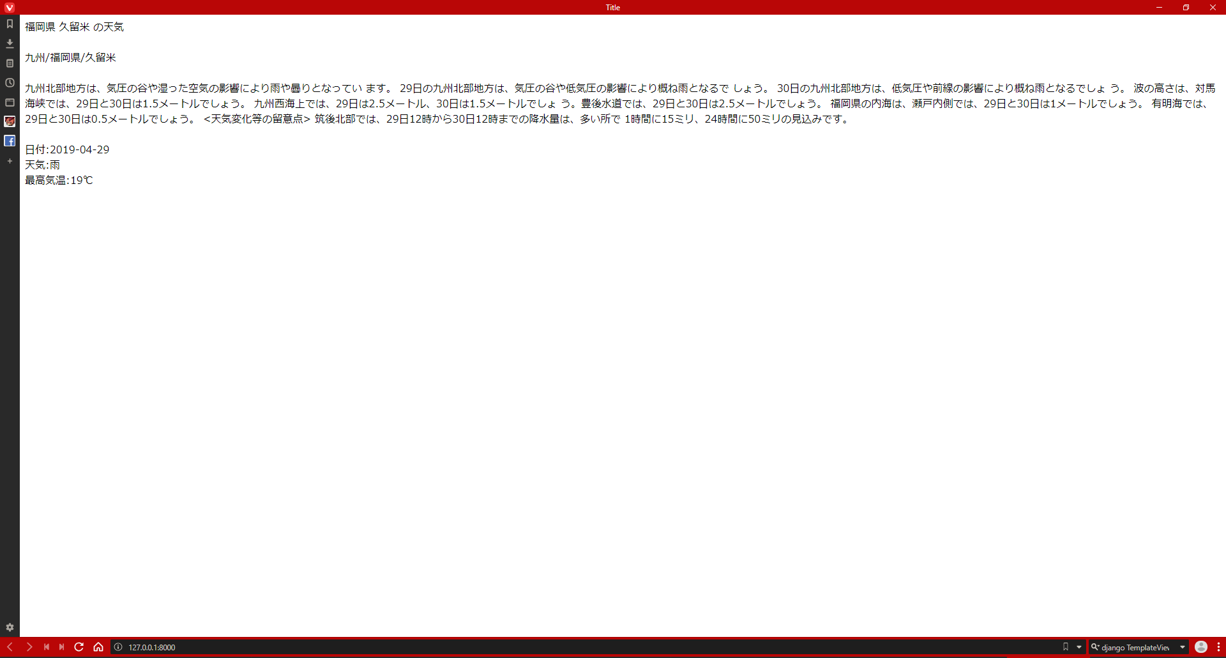Click the text 九州/福岡県/久留米
1226x658 pixels.
point(70,57)
